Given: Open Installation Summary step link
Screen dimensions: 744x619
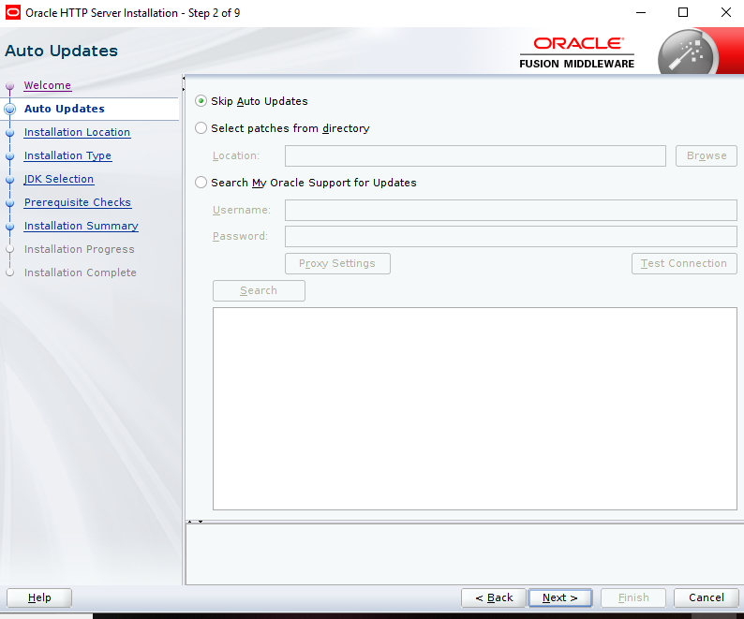Looking at the screenshot, I should point(82,226).
